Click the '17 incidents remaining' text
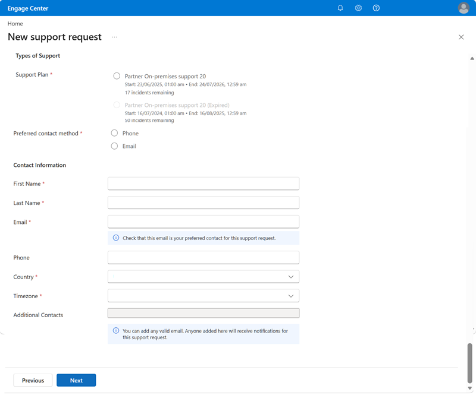Viewport: 476px width, 395px height. tap(149, 93)
